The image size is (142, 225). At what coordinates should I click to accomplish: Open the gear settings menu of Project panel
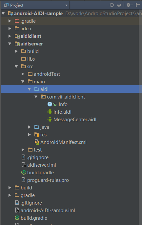(x=130, y=5)
